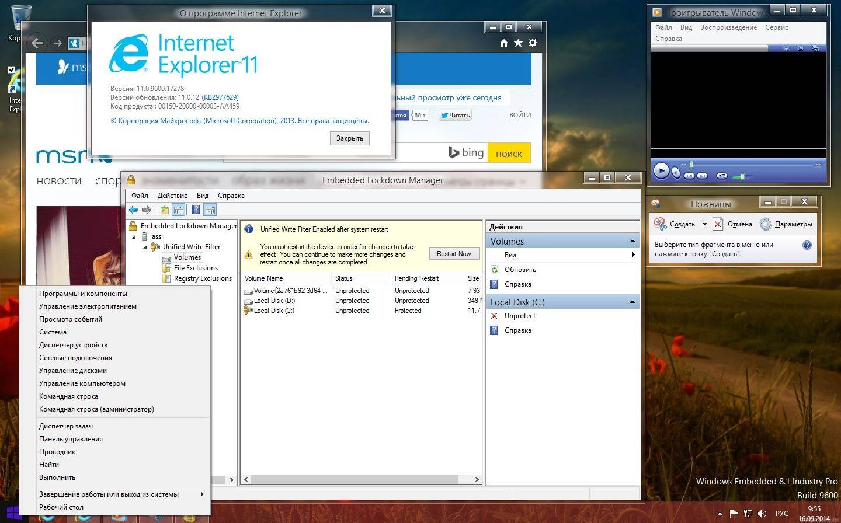Screen dimensions: 841x523
Task: Open Воспроизведение menu in Media Player
Action: (x=728, y=27)
